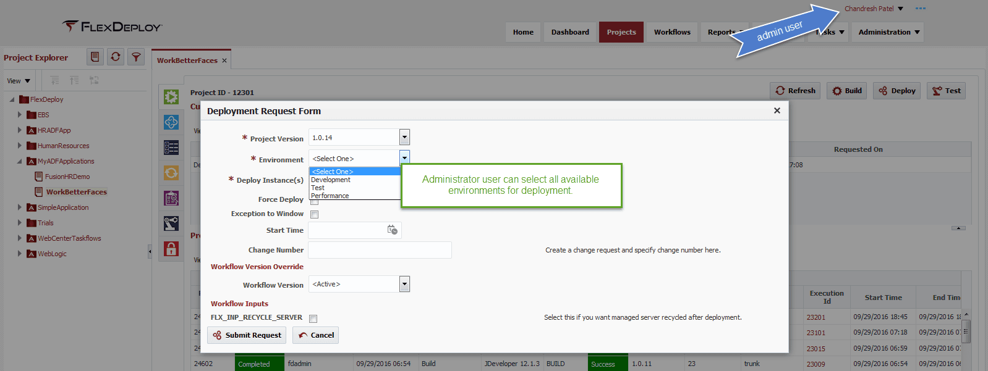Click the tree hierarchy icon beside View
Image resolution: width=988 pixels, height=371 pixels.
[94, 80]
